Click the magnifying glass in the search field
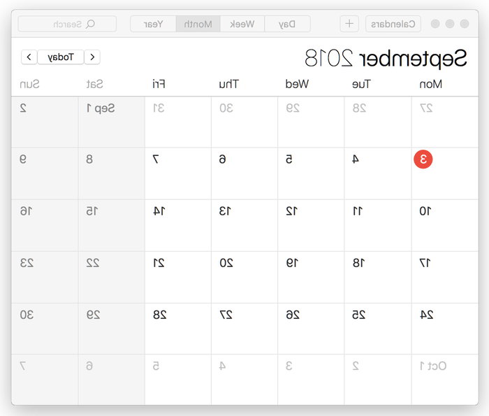This screenshot has width=489, height=416. point(90,24)
